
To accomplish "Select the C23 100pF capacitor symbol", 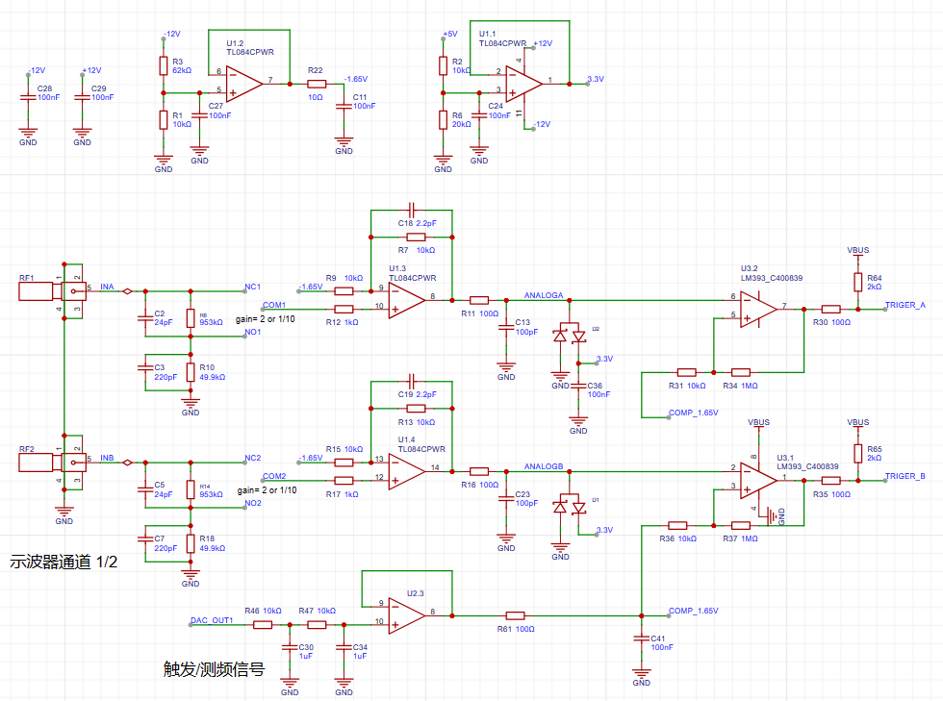I will tap(506, 498).
